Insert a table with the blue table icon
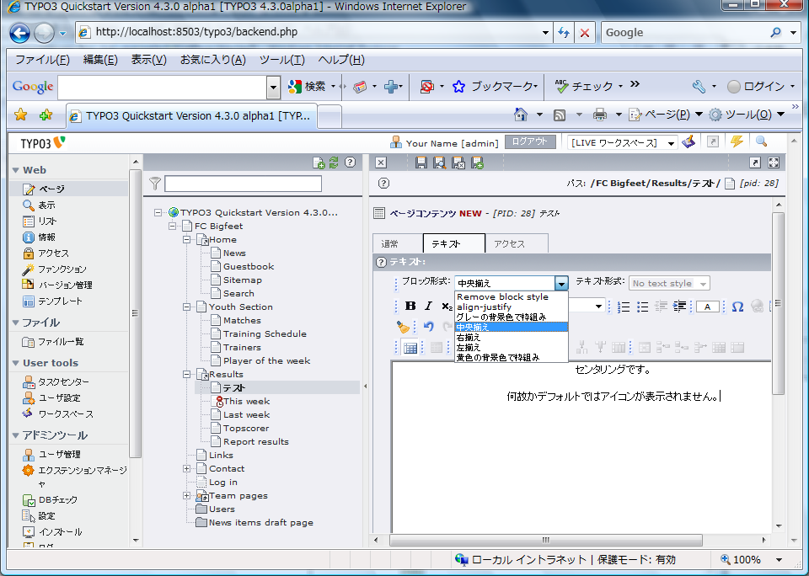This screenshot has height=576, width=809. 410,348
